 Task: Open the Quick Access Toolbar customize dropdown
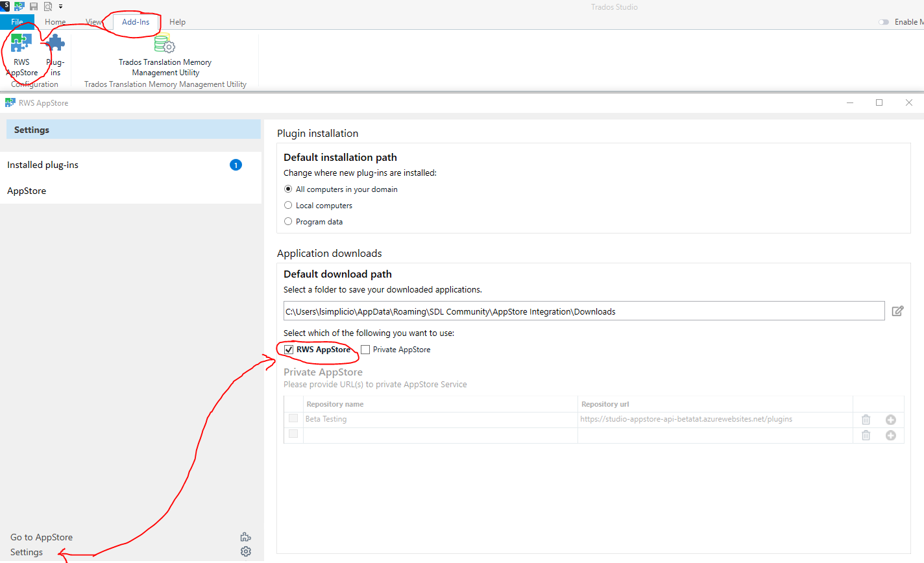(60, 6)
